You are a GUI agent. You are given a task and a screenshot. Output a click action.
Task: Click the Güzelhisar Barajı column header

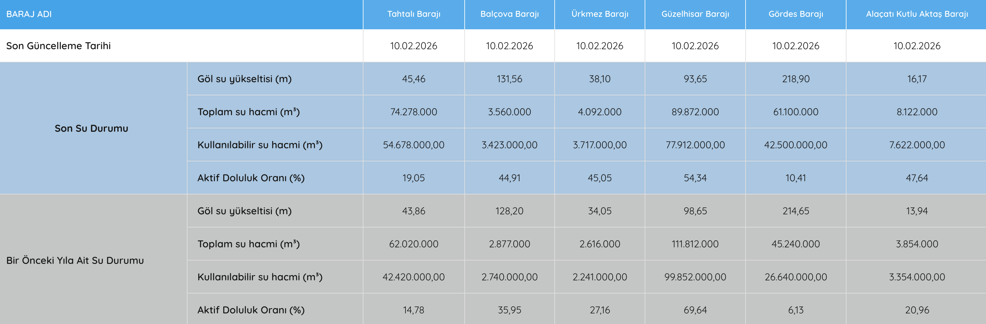pyautogui.click(x=695, y=14)
